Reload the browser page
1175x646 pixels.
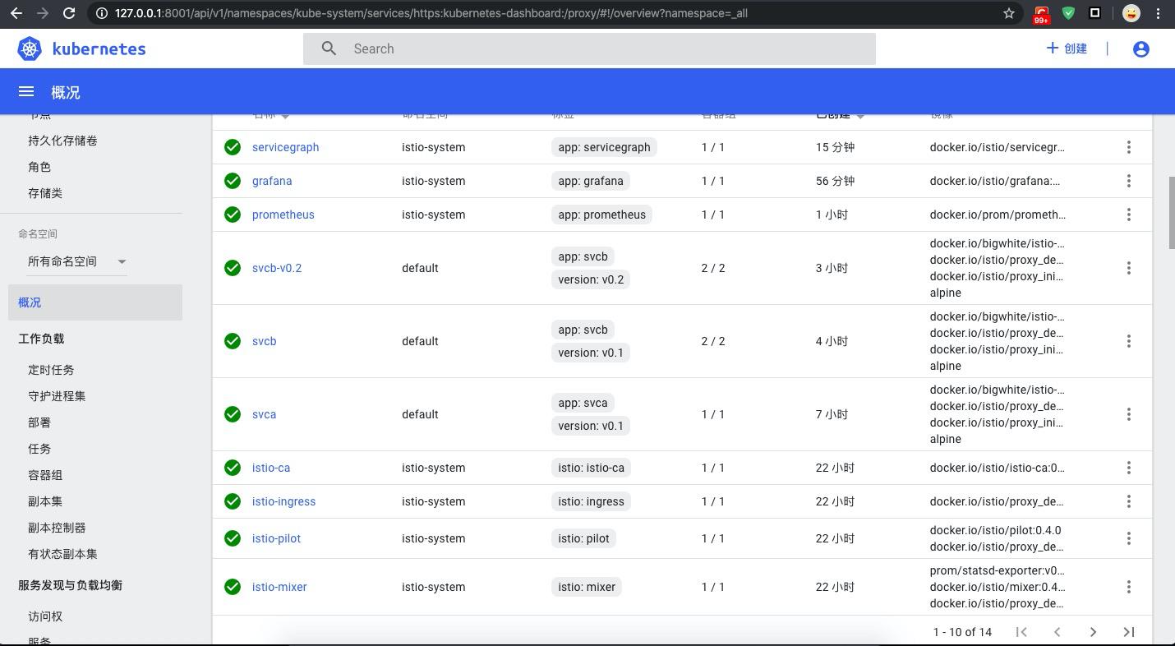coord(69,13)
